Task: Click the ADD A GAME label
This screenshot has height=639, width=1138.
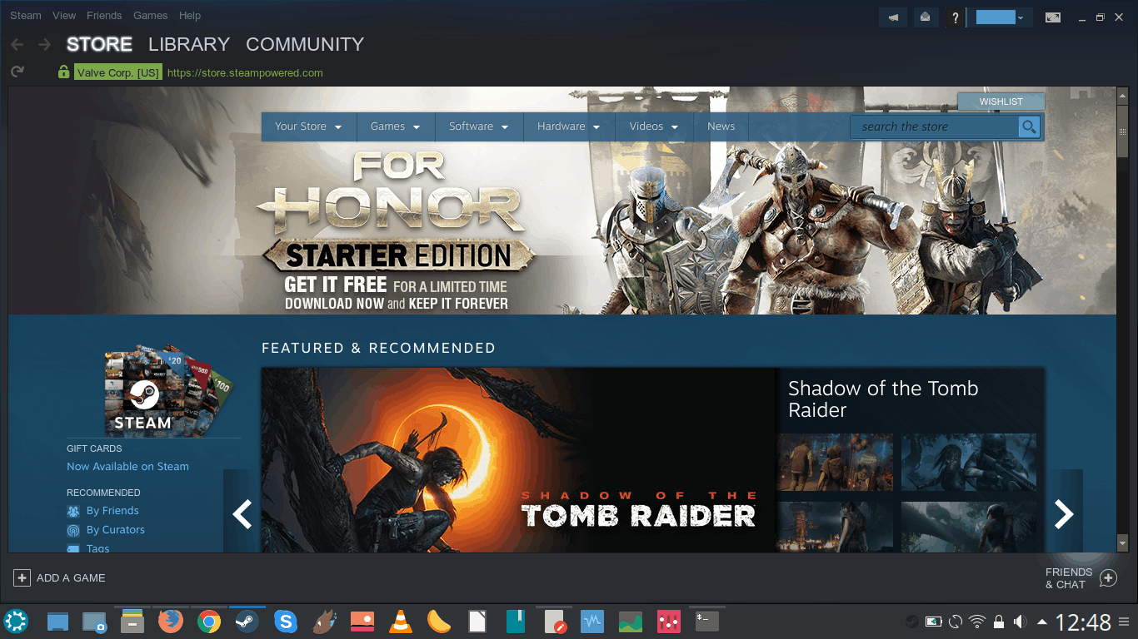Action: (x=71, y=577)
